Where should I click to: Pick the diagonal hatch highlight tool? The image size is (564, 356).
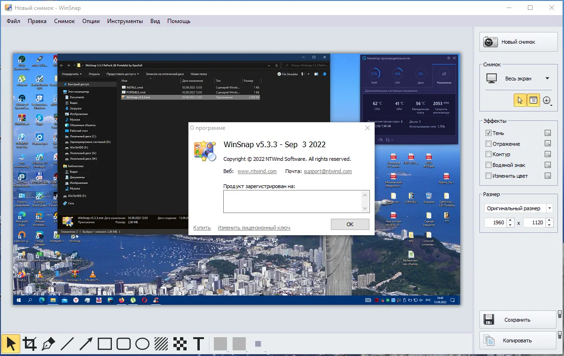(x=161, y=344)
